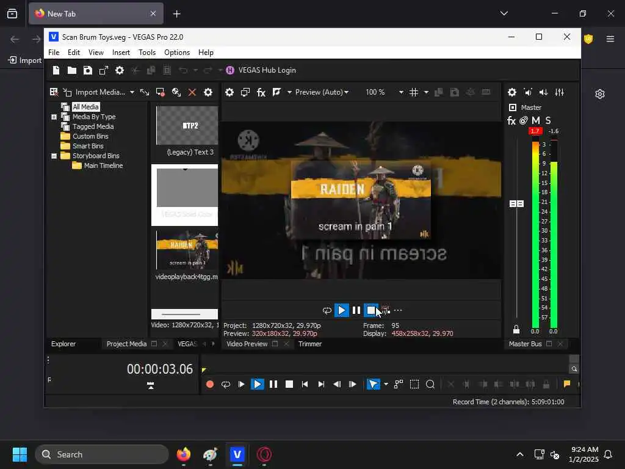Click the VEGAS Hub Login button
This screenshot has height=469, width=625.
click(x=261, y=70)
